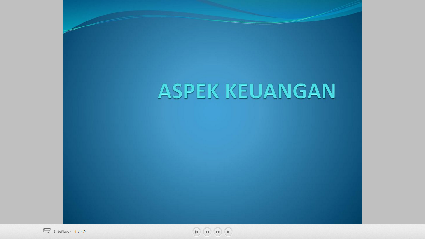Image resolution: width=425 pixels, height=239 pixels.
Task: Click the letter N ending the slide title
Action: coord(327,91)
